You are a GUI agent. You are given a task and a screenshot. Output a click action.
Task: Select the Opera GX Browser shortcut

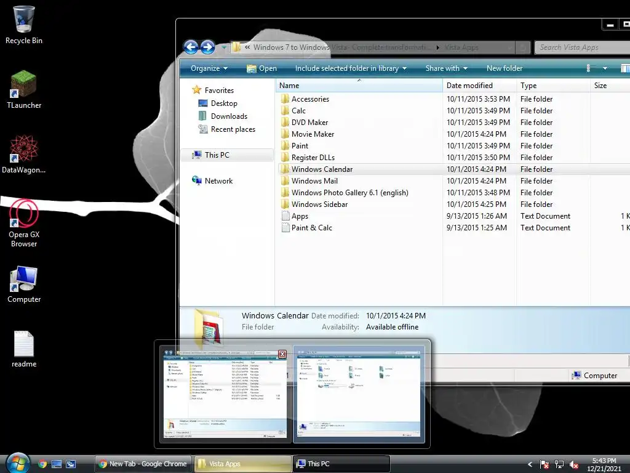click(24, 224)
